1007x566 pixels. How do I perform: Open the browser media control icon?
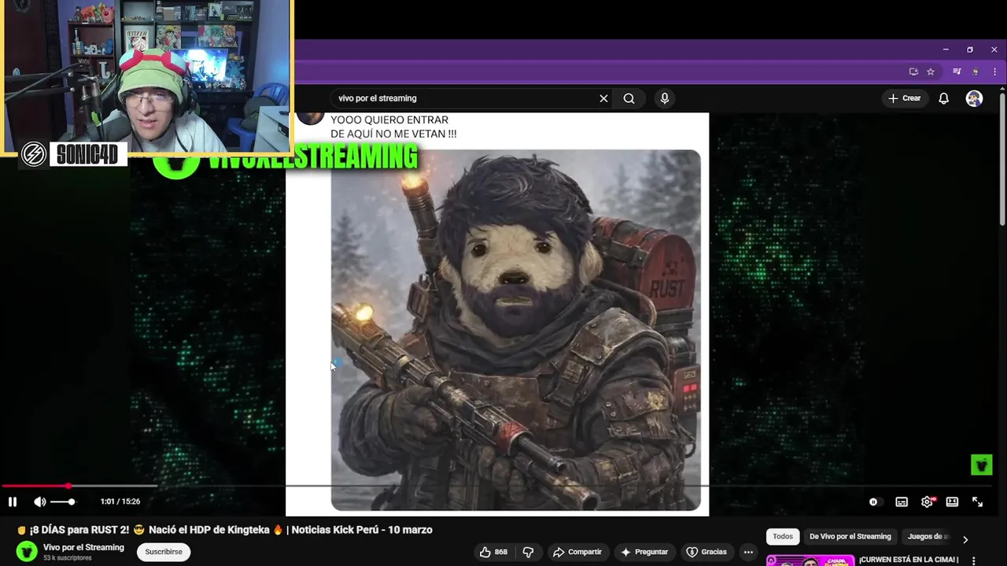click(x=957, y=72)
